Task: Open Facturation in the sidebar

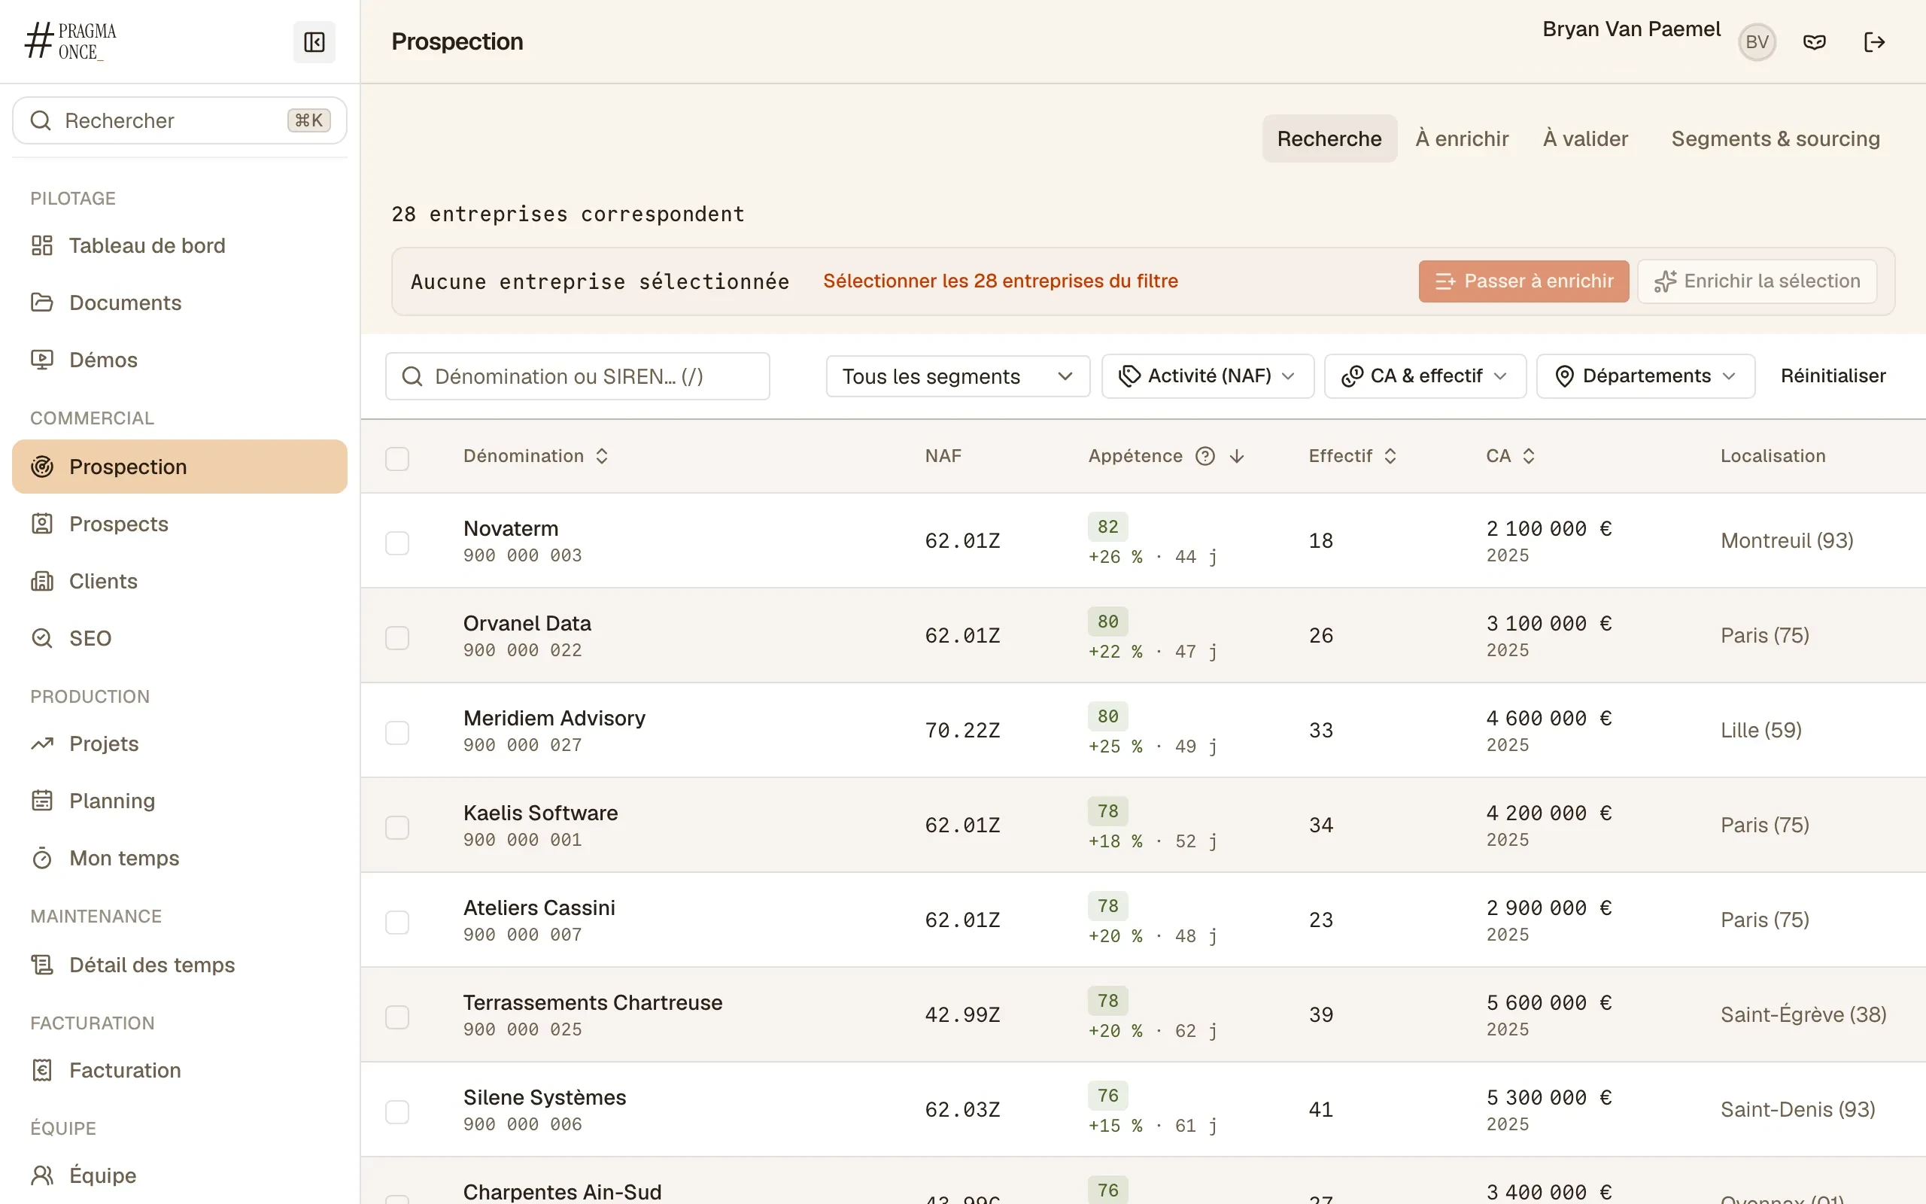Action: 179,1070
